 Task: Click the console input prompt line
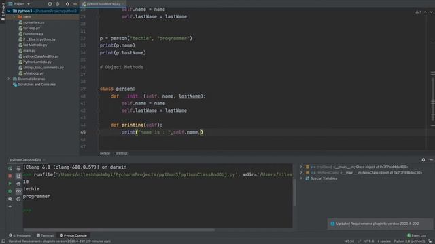158,211
